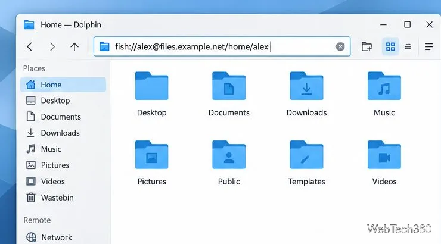Select Music in the Places panel
This screenshot has height=244, width=441.
point(63,149)
